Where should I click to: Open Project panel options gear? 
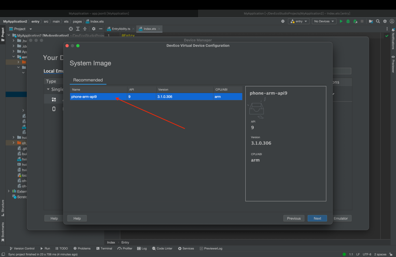click(94, 29)
